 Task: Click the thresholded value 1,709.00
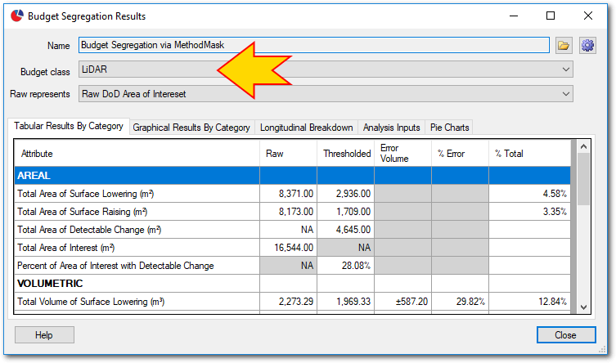(x=346, y=212)
